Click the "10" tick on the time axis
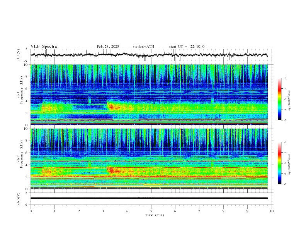 [272, 211]
